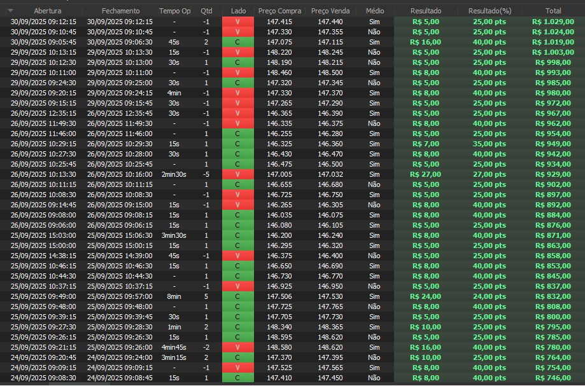Screen dimensions: 585x386
Task: Sort by the Fechamento column header
Action: pyautogui.click(x=120, y=11)
